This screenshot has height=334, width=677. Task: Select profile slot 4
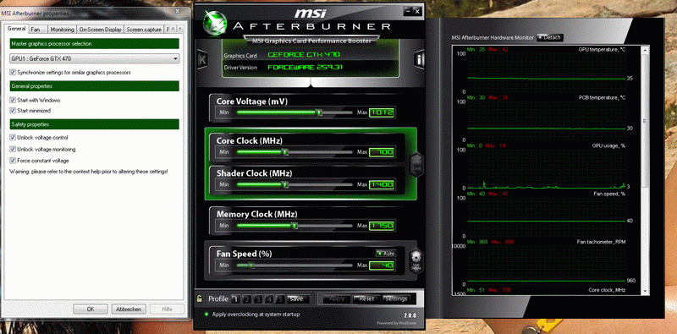click(x=269, y=298)
